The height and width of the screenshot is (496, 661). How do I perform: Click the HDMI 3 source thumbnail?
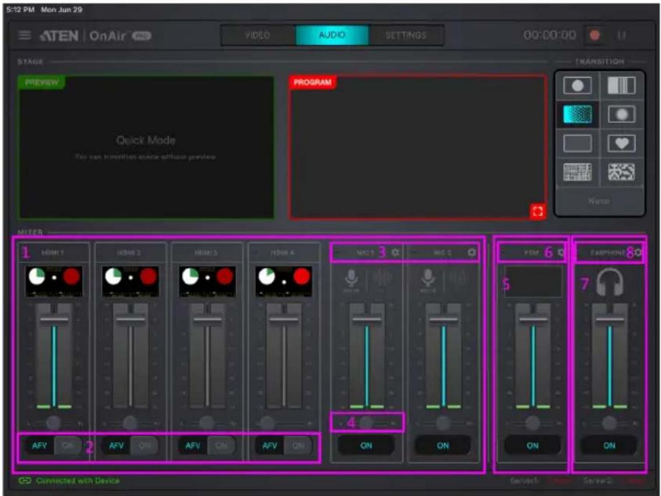(x=207, y=281)
